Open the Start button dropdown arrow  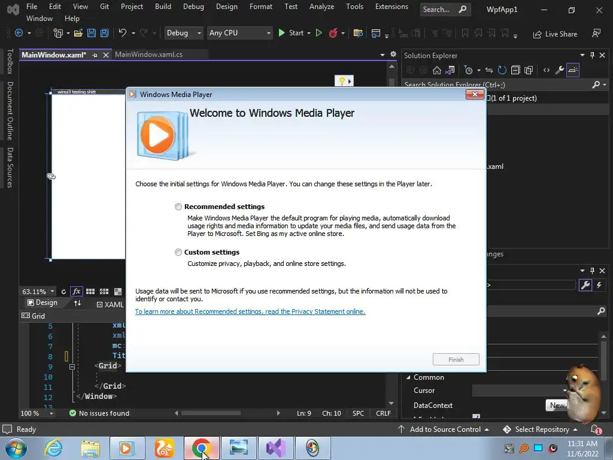[x=309, y=34]
